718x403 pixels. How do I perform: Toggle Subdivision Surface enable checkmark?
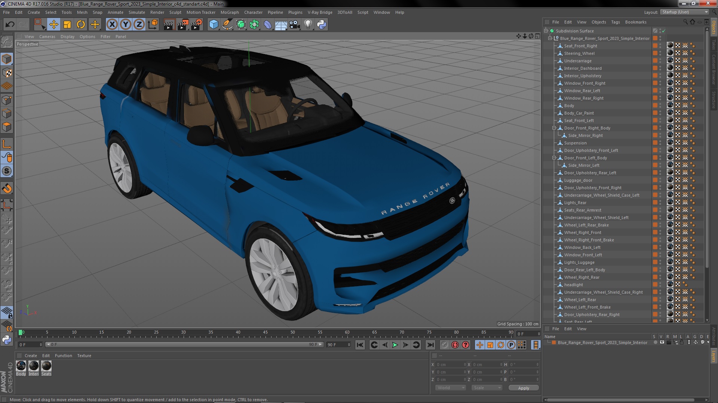click(x=663, y=31)
